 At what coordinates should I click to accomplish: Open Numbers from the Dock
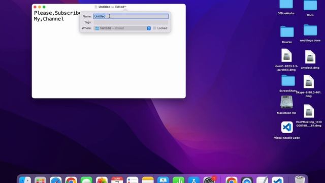178,179
